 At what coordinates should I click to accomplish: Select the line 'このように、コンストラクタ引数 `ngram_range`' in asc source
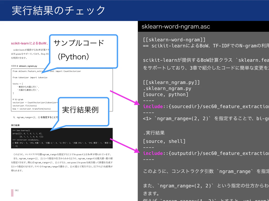(x=206, y=171)
